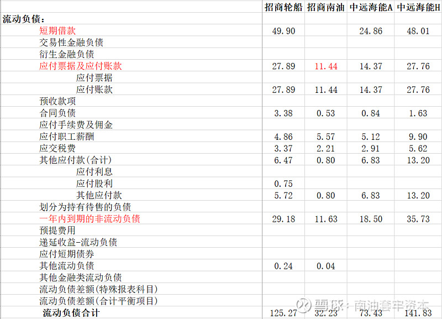
Task: Click the 5.72 value for 招商轮船
Action: [283, 196]
